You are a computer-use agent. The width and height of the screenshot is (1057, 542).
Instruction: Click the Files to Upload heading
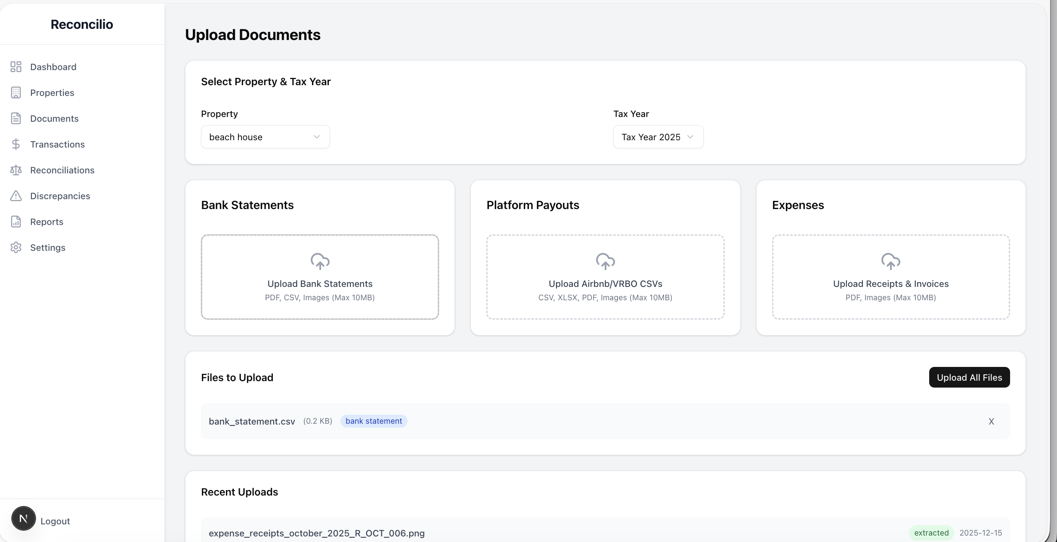(x=237, y=377)
